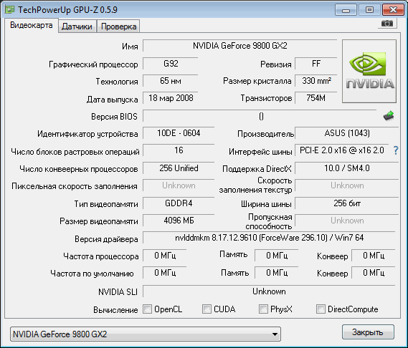Switch to the Датчики tab
This screenshot has width=408, height=348.
77,26
